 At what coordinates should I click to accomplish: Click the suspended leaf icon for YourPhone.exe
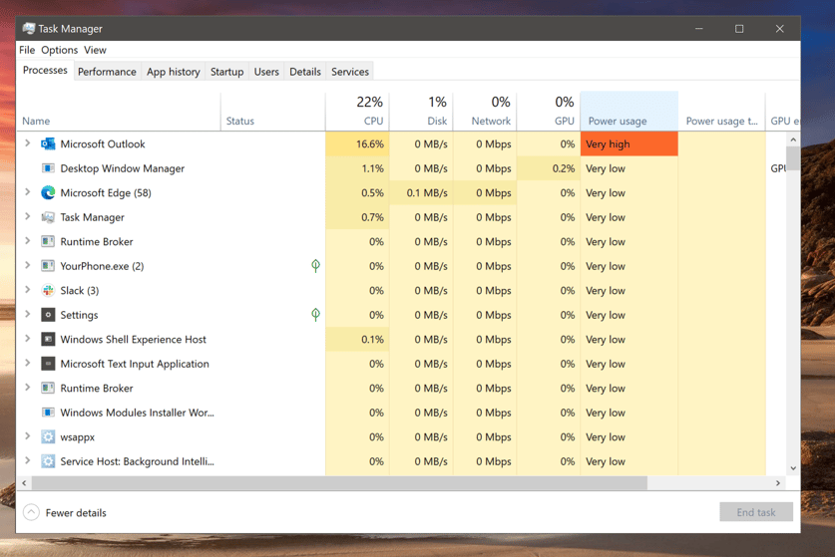click(x=316, y=265)
